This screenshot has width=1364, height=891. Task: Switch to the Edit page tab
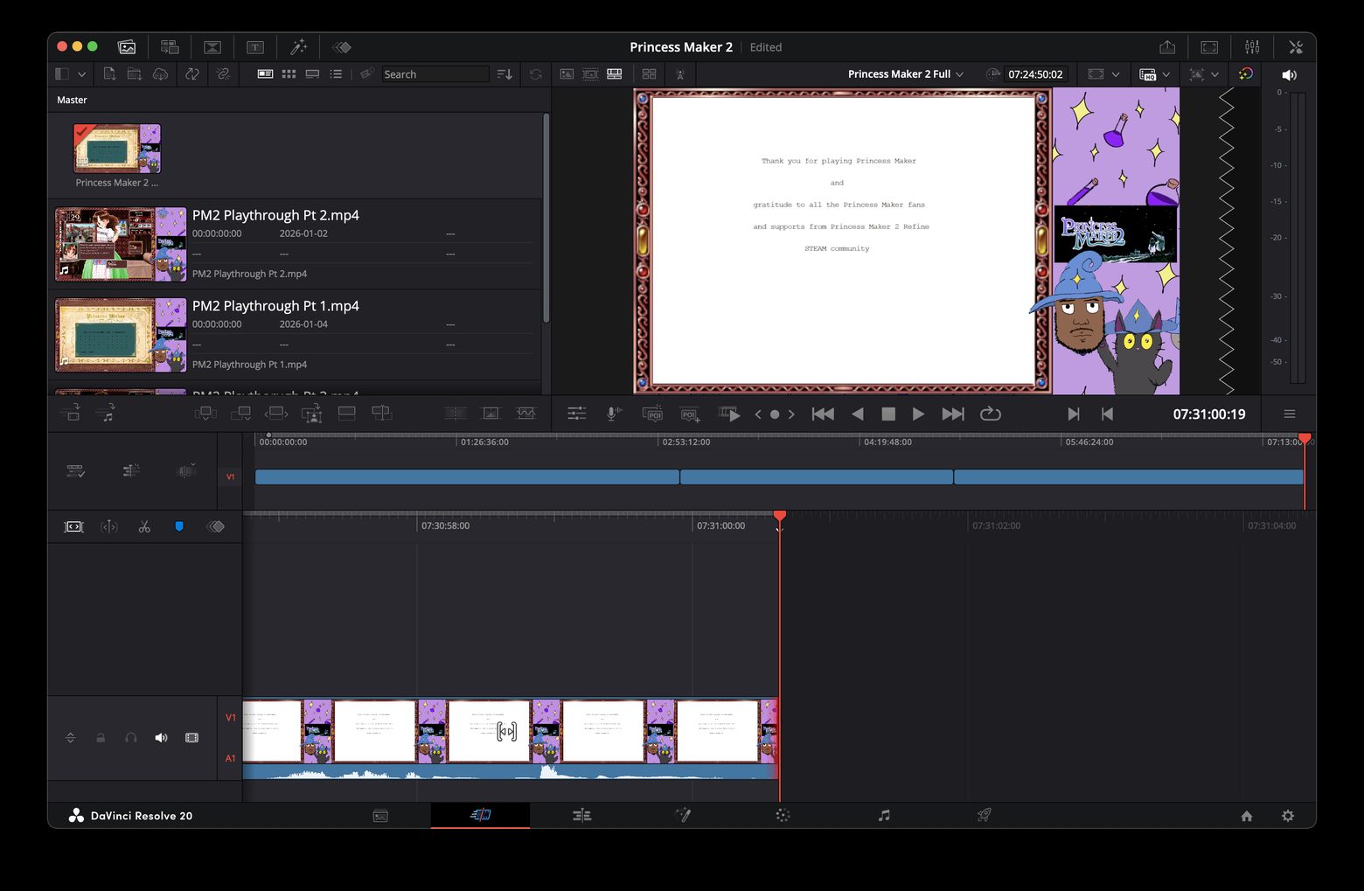pyautogui.click(x=581, y=816)
